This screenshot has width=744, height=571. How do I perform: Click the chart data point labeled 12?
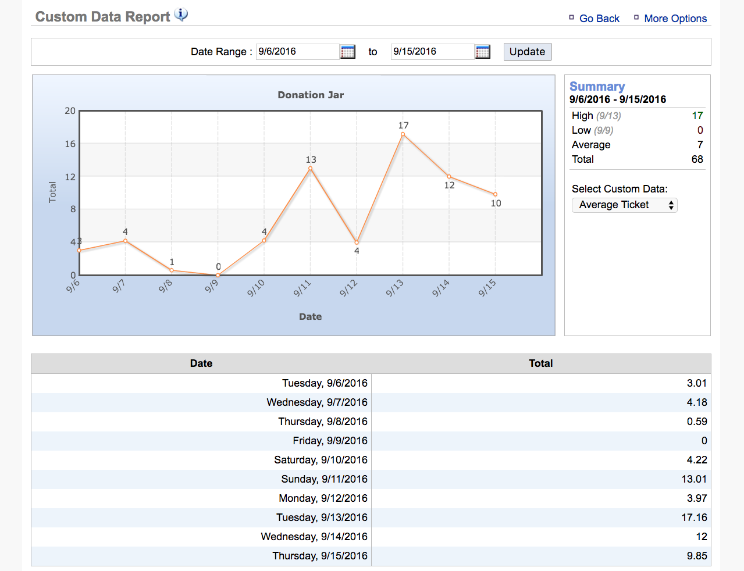click(x=449, y=176)
